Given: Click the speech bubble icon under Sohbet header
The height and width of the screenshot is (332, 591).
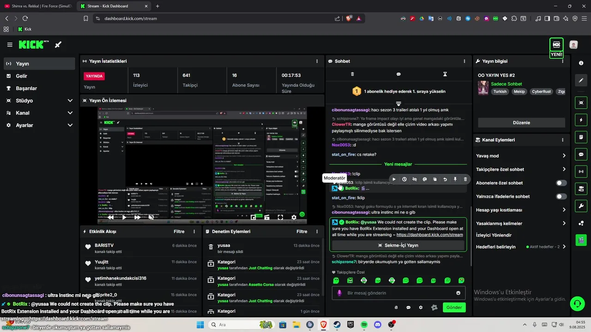Looking at the screenshot, I should click(398, 74).
